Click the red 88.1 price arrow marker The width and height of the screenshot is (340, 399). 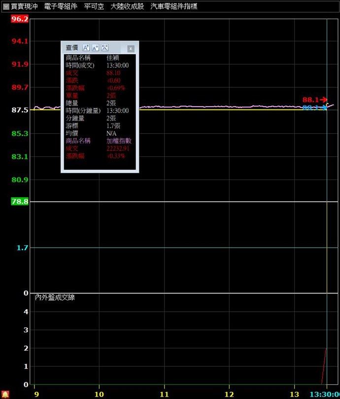tap(314, 100)
